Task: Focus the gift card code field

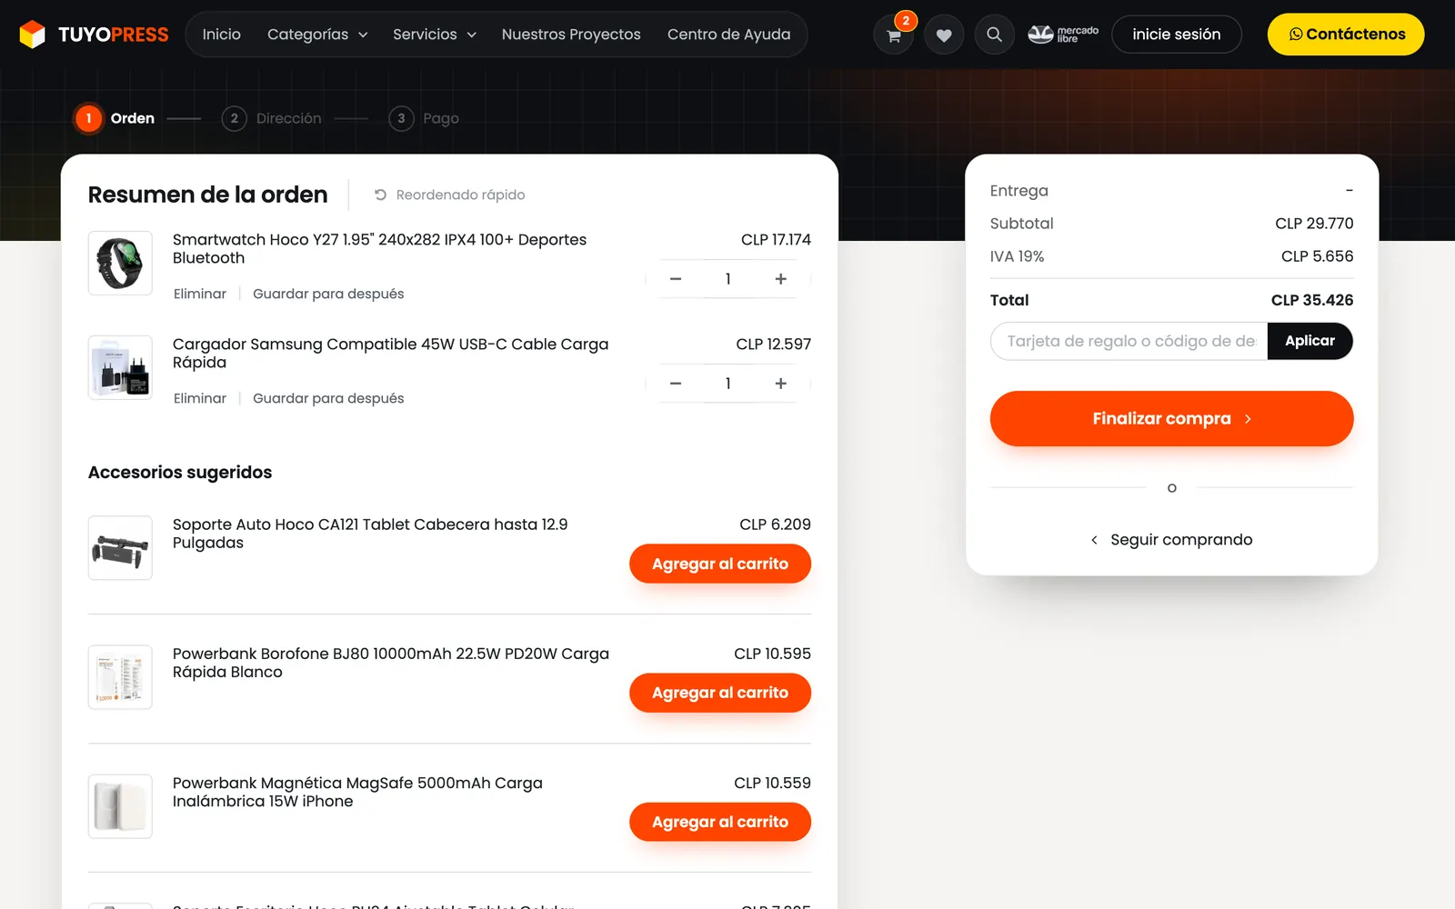Action: tap(1129, 341)
